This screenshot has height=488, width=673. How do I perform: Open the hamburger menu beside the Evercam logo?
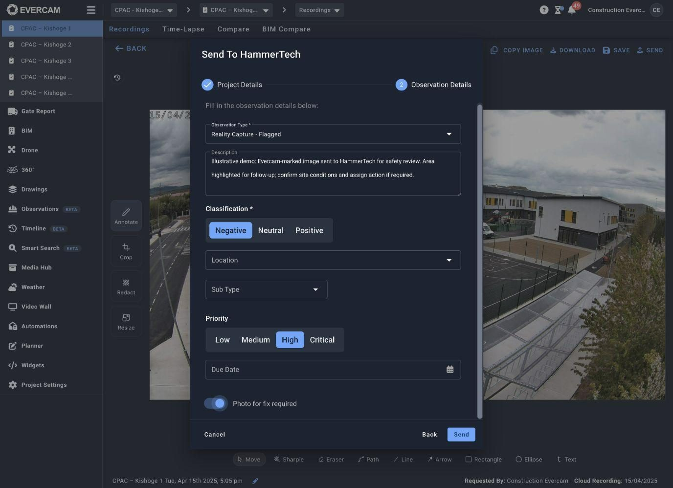coord(91,10)
